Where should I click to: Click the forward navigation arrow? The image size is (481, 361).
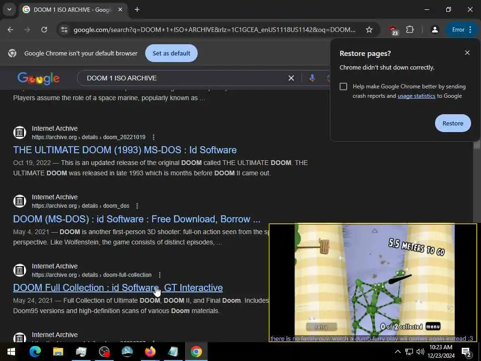27,30
